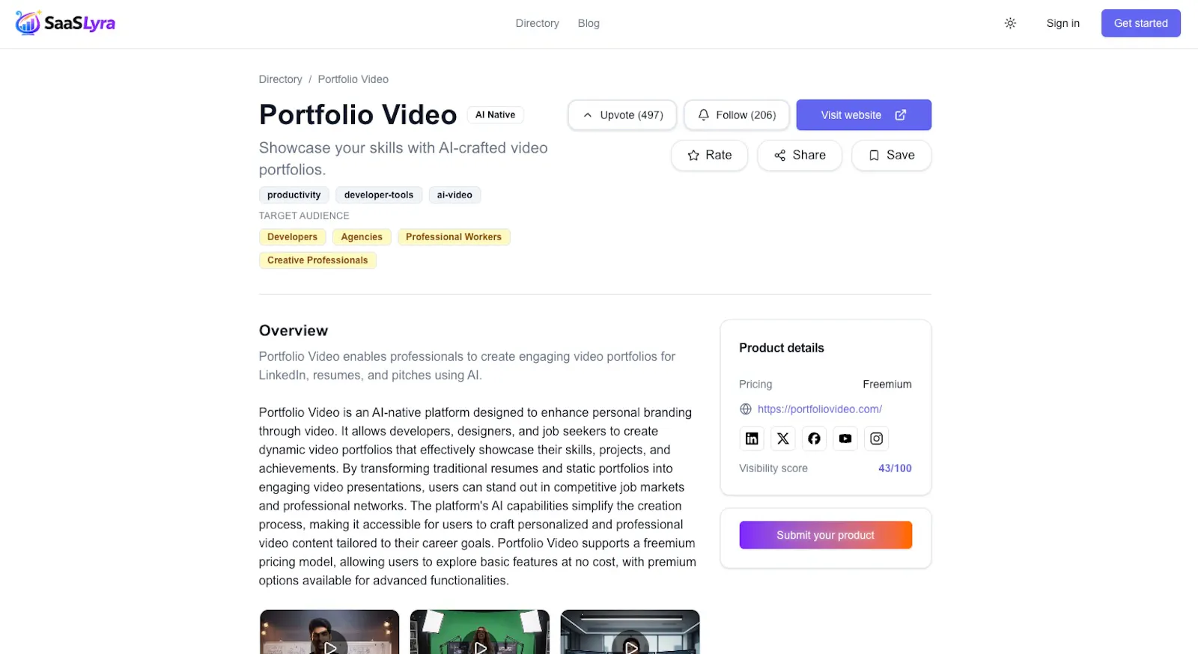
Task: Open the Instagram social icon
Action: point(876,438)
